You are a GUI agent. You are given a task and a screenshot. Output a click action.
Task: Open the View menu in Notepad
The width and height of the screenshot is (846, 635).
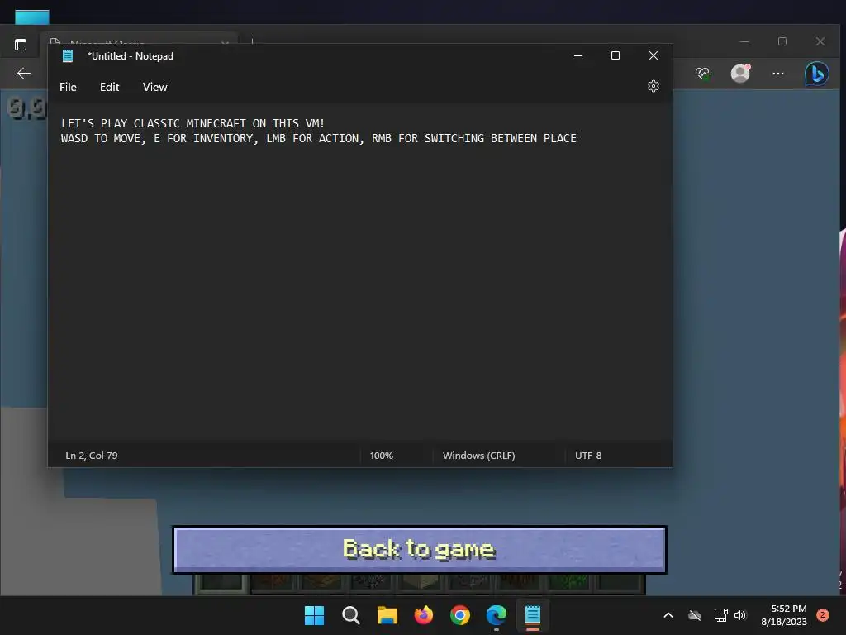pyautogui.click(x=154, y=87)
